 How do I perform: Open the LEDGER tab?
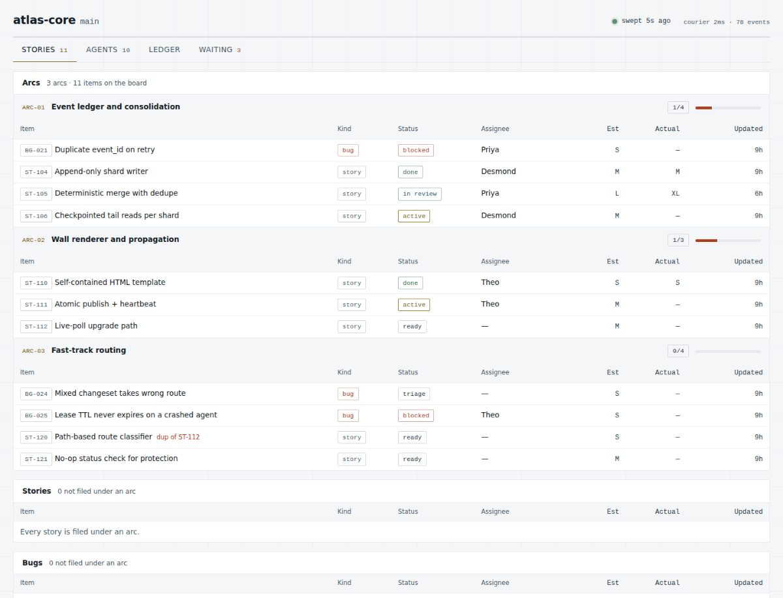[x=164, y=50]
